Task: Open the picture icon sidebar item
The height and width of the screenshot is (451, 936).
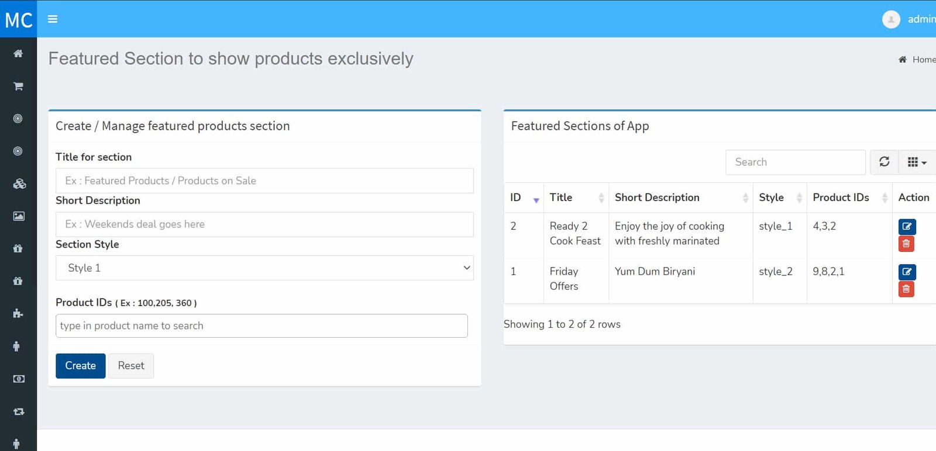Action: [x=19, y=216]
